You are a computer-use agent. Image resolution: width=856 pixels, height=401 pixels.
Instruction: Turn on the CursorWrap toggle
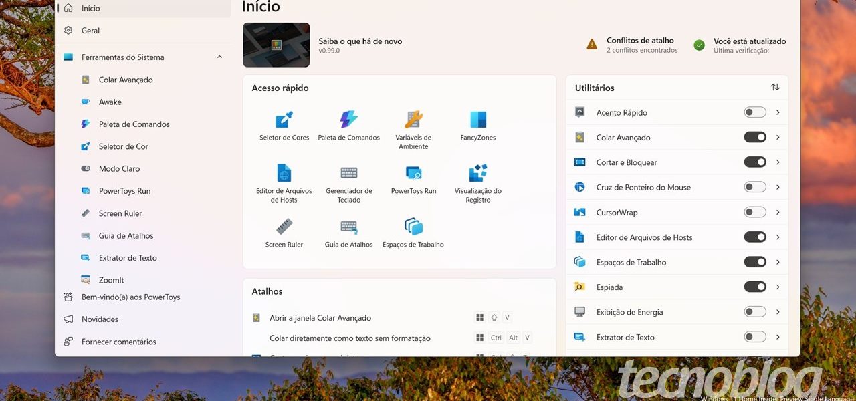(755, 212)
